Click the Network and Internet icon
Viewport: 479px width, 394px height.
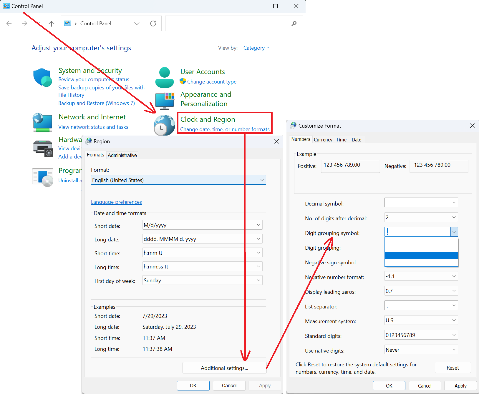pos(43,122)
